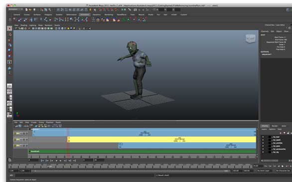Select the arrow Select tool in toolbox

tap(9, 28)
